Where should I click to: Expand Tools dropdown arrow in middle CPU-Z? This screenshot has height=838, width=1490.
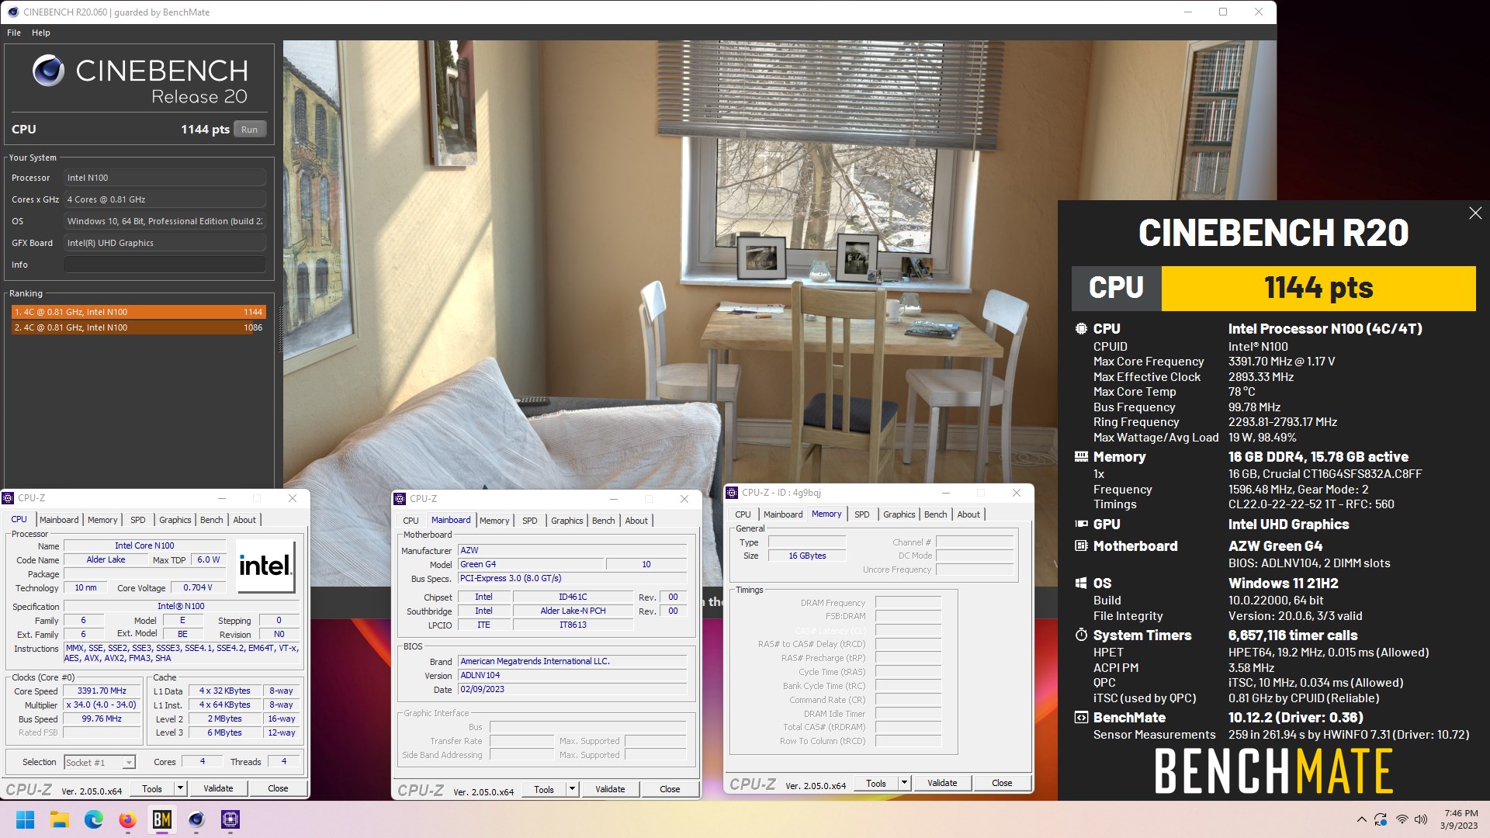coord(572,789)
